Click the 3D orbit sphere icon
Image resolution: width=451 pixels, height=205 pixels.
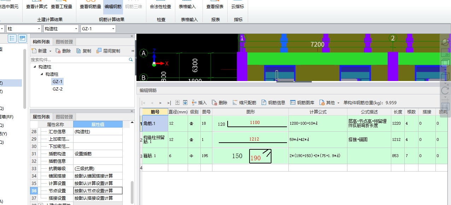[445, 42]
